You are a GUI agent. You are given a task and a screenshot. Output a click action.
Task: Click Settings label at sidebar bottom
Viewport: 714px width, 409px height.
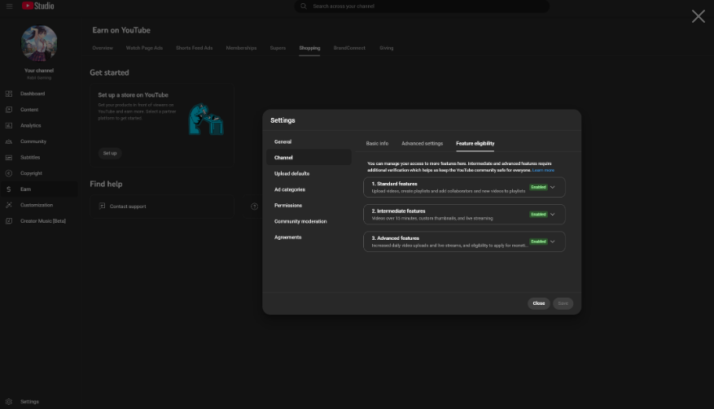click(x=29, y=402)
